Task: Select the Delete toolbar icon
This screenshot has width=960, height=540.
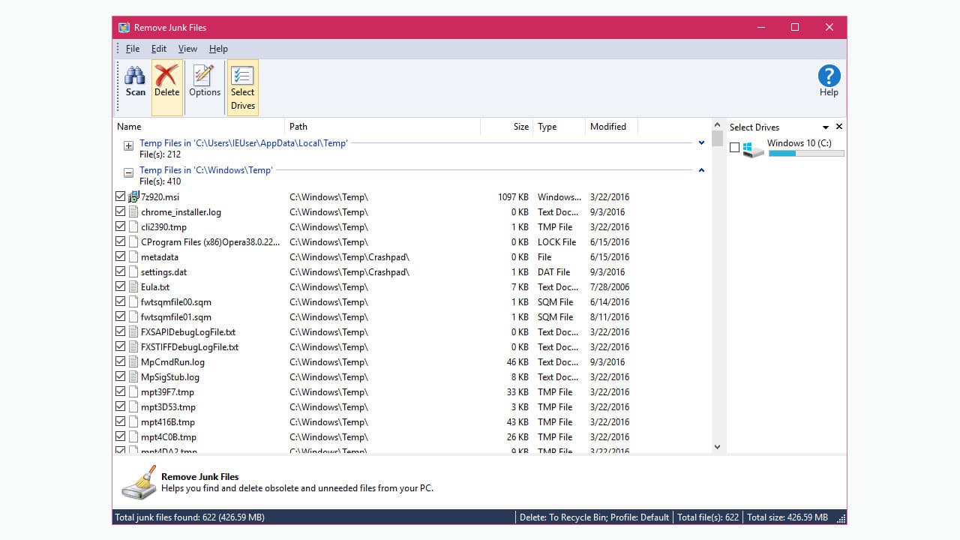Action: pos(166,81)
